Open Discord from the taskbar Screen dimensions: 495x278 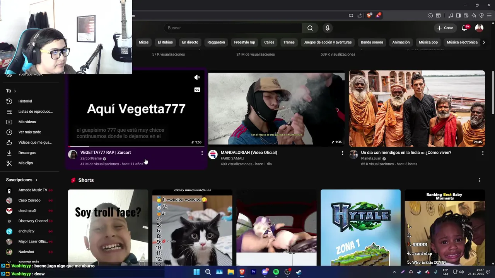click(x=265, y=272)
